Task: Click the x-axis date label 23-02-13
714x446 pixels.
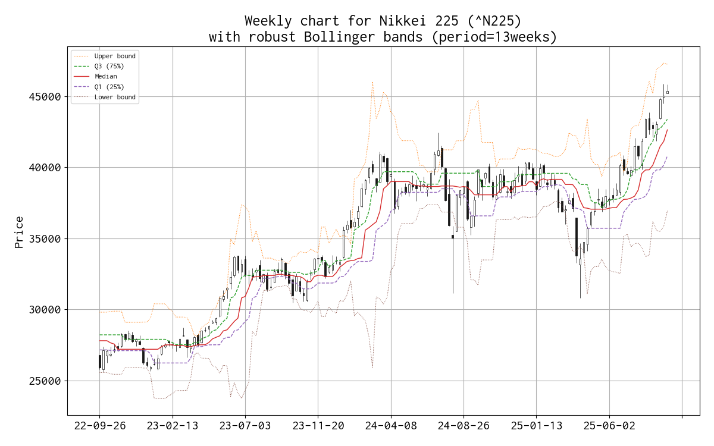Action: coord(173,426)
